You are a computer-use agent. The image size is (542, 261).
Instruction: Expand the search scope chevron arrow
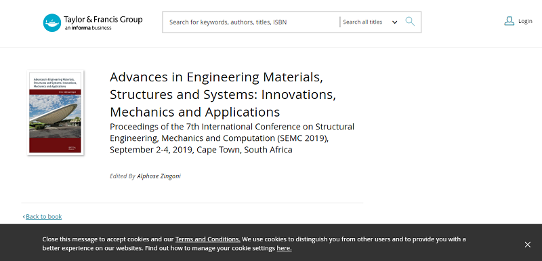[394, 22]
